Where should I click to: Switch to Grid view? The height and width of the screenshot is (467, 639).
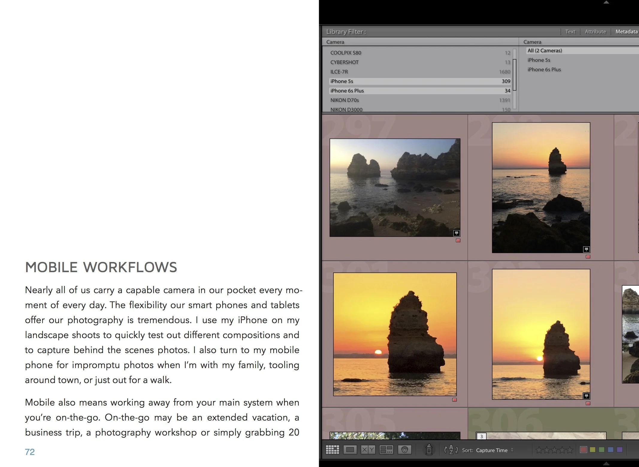coord(332,450)
